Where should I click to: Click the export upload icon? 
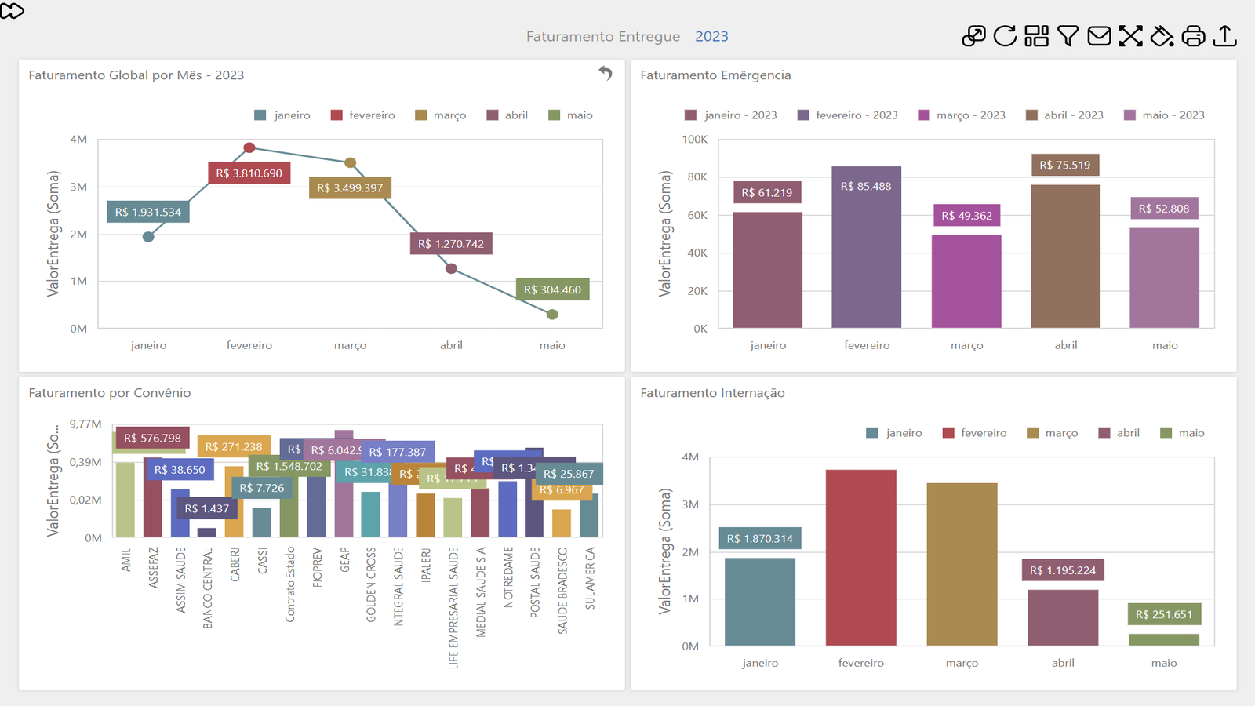pyautogui.click(x=1224, y=36)
